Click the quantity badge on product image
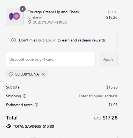 [23, 9]
